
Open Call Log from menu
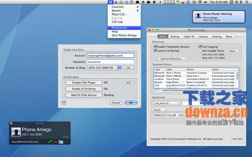[124, 22]
